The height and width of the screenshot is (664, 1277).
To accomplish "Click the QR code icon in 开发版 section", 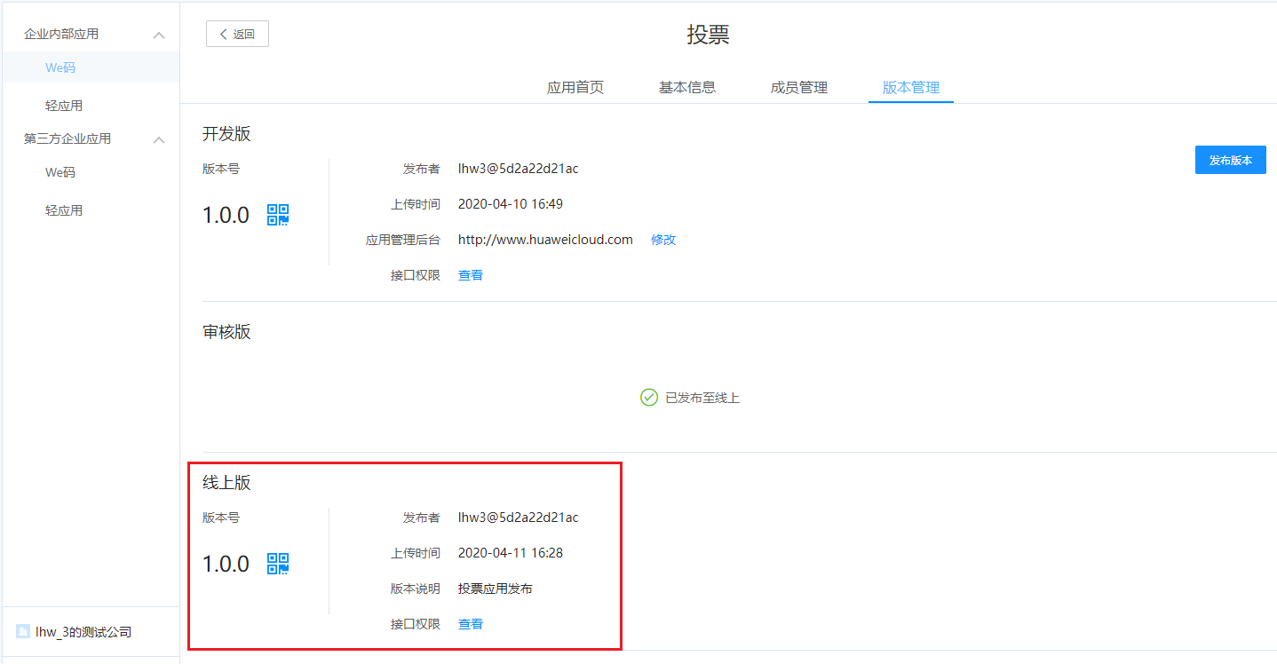I will (278, 215).
